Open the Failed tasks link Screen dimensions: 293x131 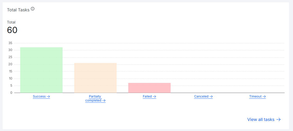[149, 97]
